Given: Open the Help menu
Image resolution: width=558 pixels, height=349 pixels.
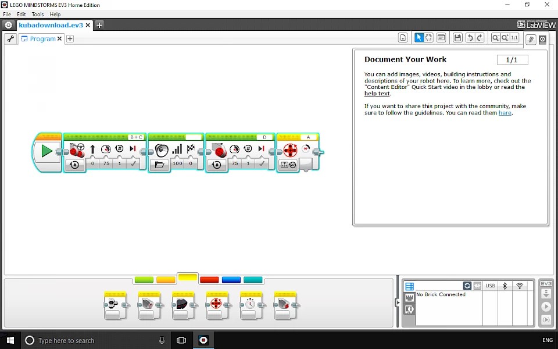Looking at the screenshot, I should pos(55,14).
